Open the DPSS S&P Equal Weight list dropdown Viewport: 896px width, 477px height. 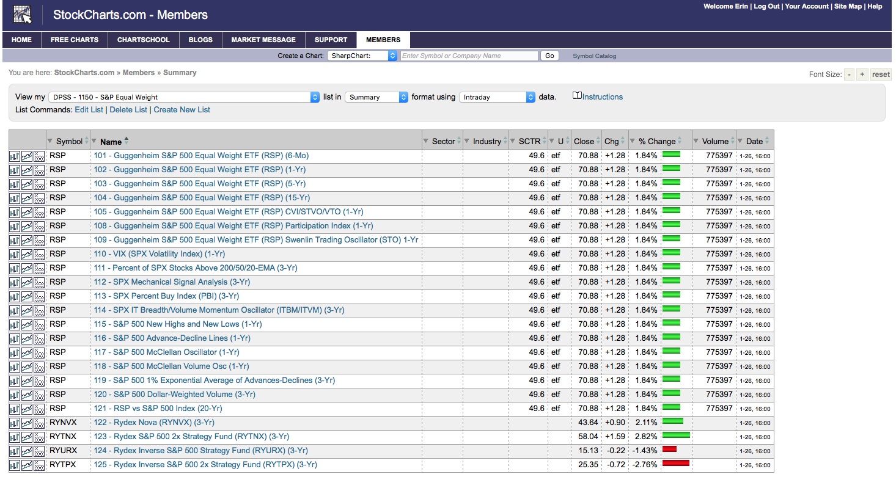tap(183, 97)
